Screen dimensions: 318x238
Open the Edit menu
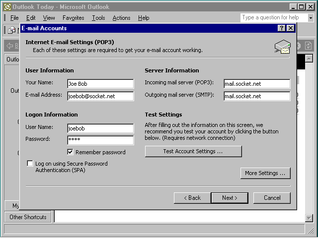(31, 18)
